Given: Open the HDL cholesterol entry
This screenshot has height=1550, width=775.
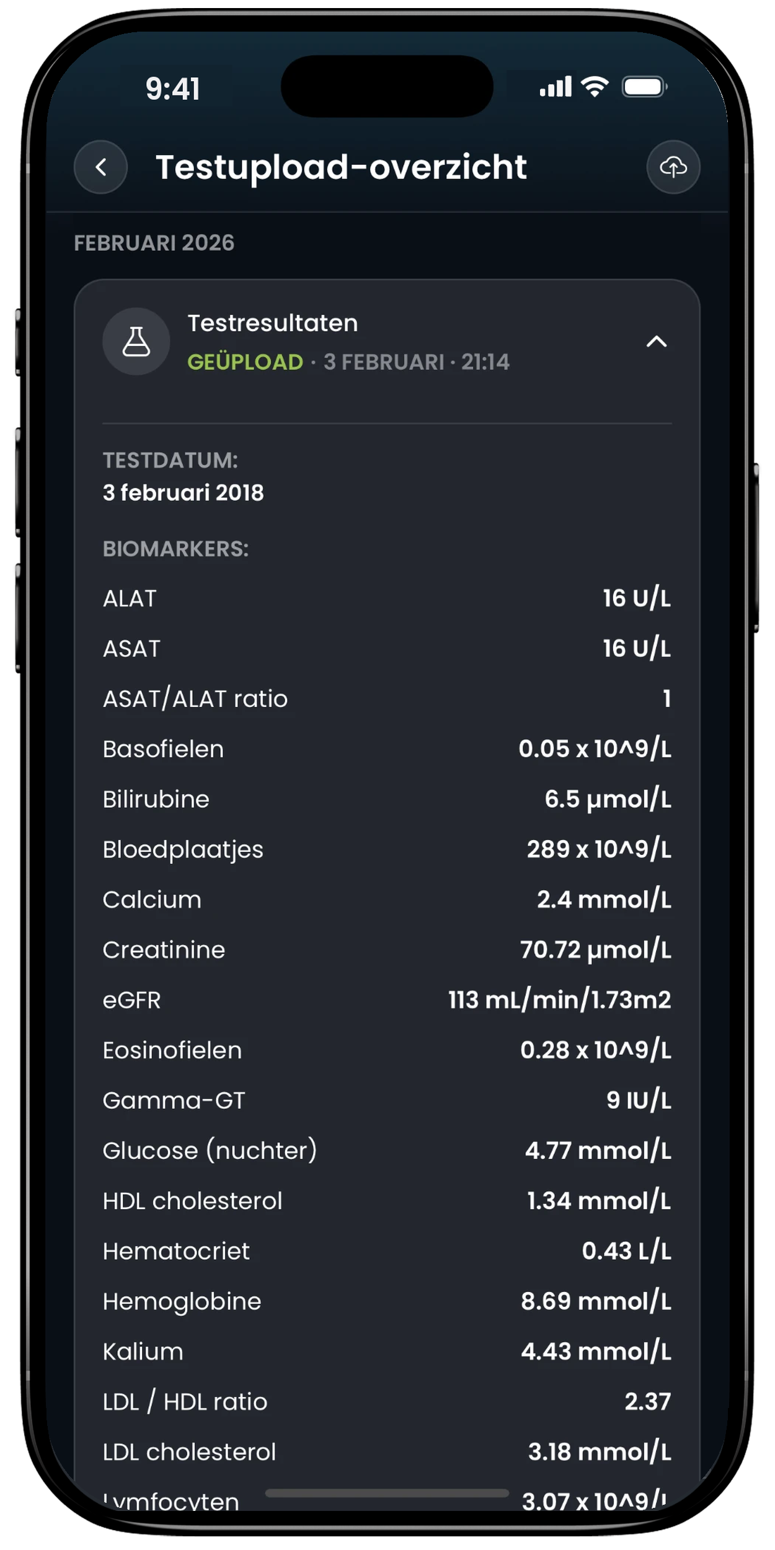Looking at the screenshot, I should click(387, 1201).
